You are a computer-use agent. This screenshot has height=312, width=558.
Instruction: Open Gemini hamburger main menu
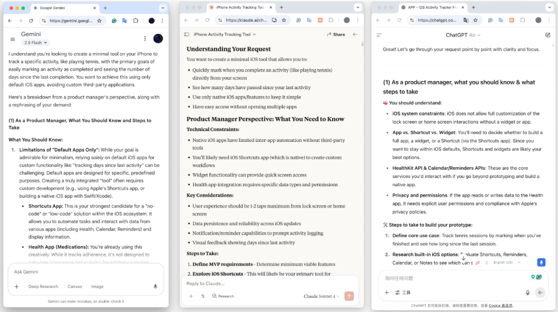click(13, 39)
